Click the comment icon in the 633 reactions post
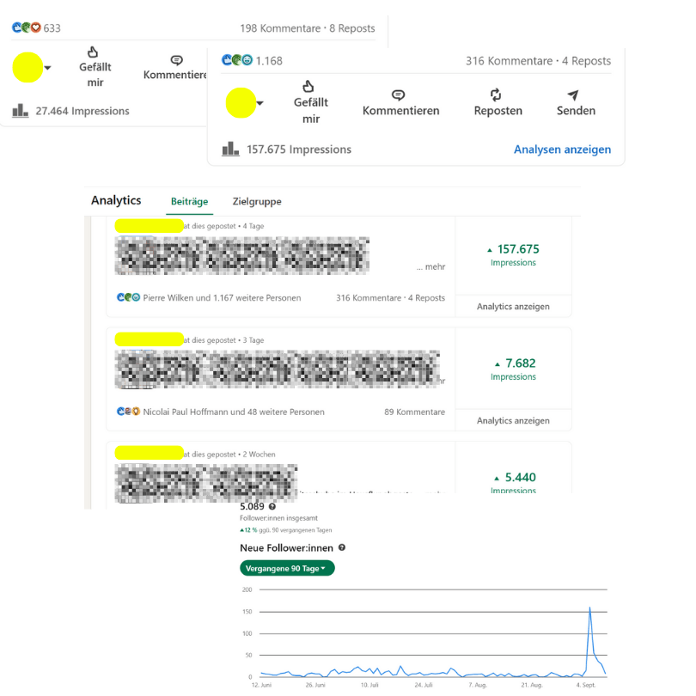Image resolution: width=696 pixels, height=696 pixels. click(x=177, y=60)
